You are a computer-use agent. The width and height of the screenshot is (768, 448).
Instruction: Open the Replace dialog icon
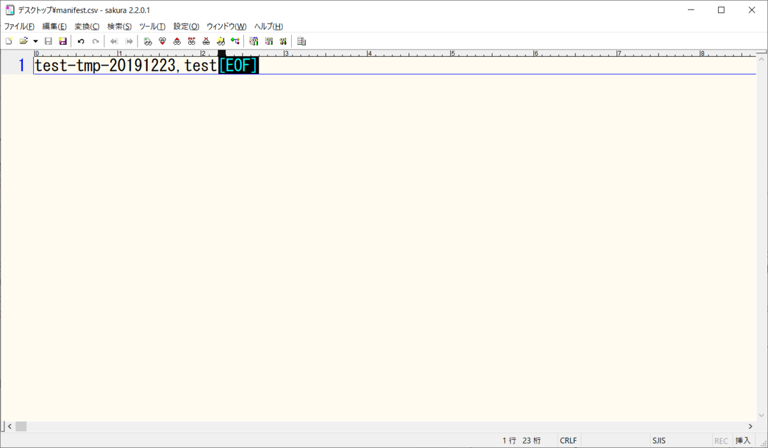[x=191, y=41]
